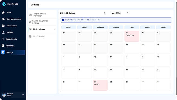
Task: Click the Sunday column header
Action: (x=163, y=27)
